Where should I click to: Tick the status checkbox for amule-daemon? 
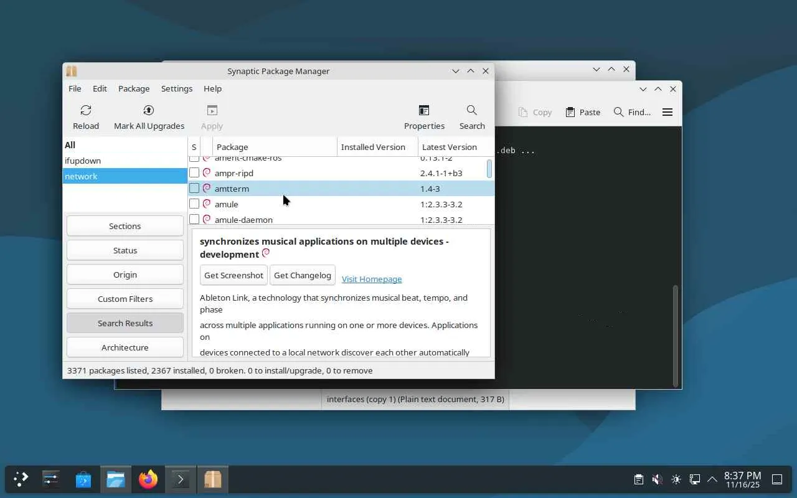(194, 219)
